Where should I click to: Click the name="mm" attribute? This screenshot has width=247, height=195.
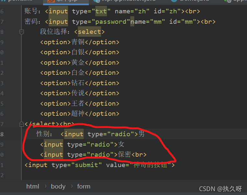coord(147,22)
